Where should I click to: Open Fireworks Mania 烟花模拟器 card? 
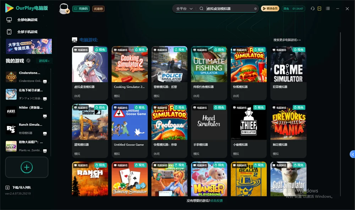point(288,131)
